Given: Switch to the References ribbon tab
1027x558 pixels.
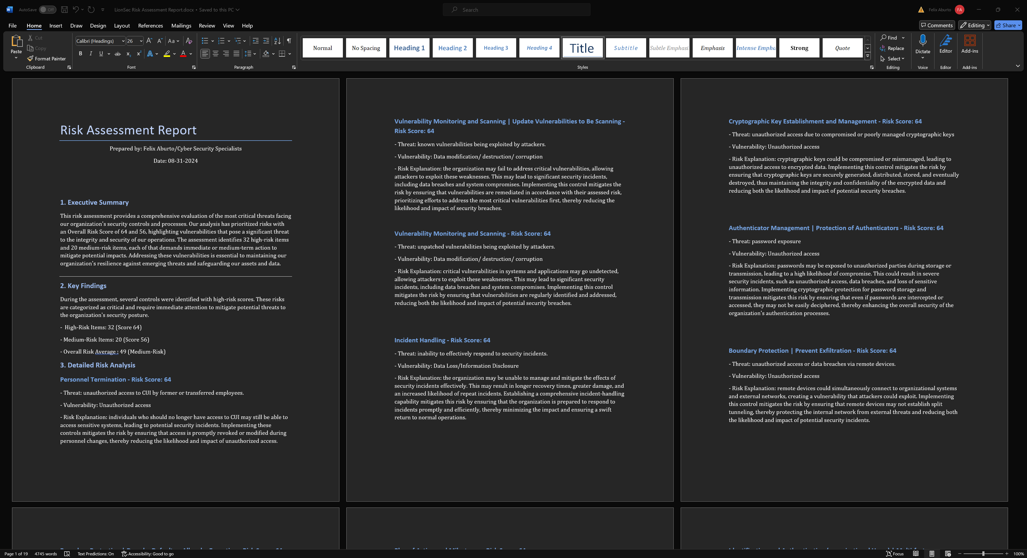Looking at the screenshot, I should click(x=150, y=25).
